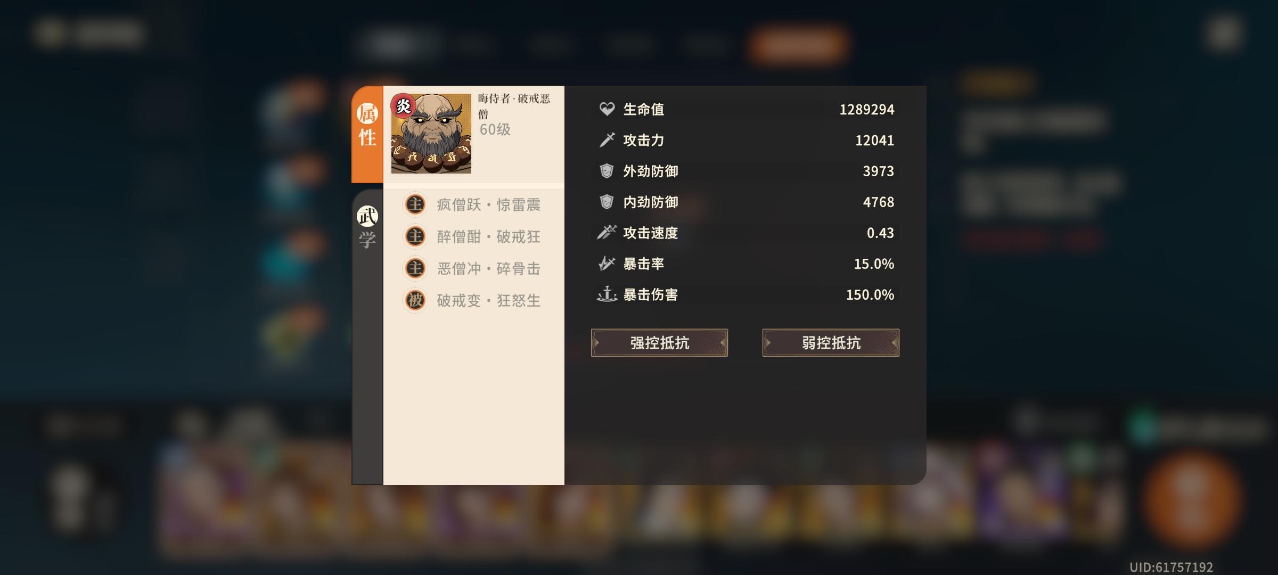Image resolution: width=1278 pixels, height=575 pixels.
Task: Click the 破戒恶僧 character portrait
Action: pyautogui.click(x=431, y=134)
